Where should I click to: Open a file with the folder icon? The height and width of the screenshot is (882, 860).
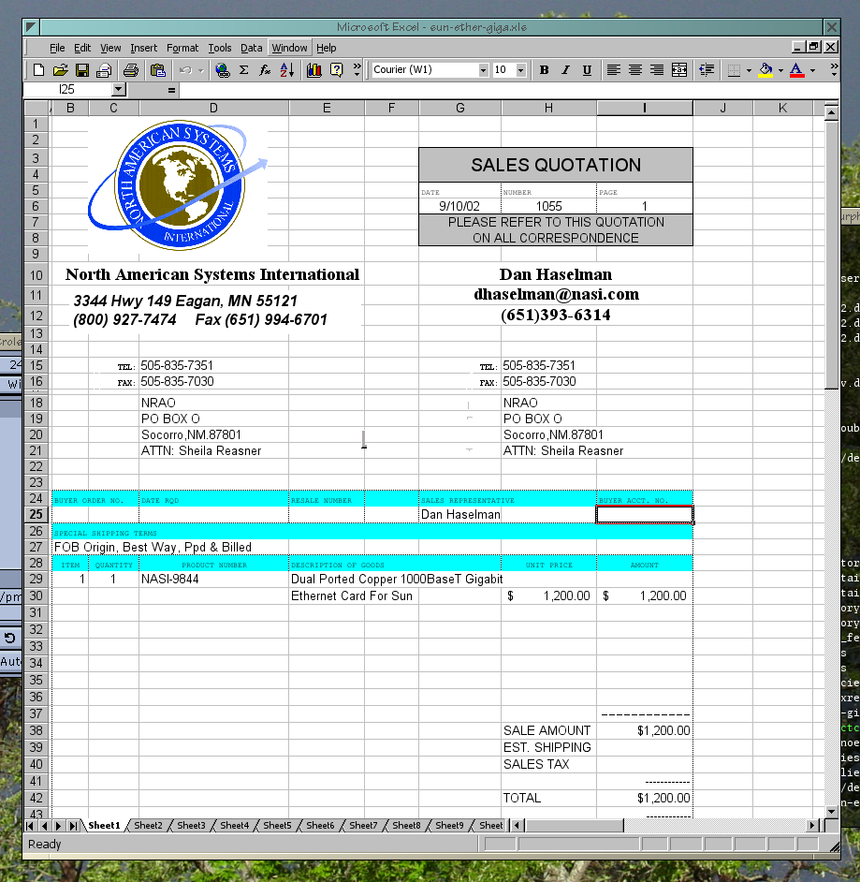60,69
